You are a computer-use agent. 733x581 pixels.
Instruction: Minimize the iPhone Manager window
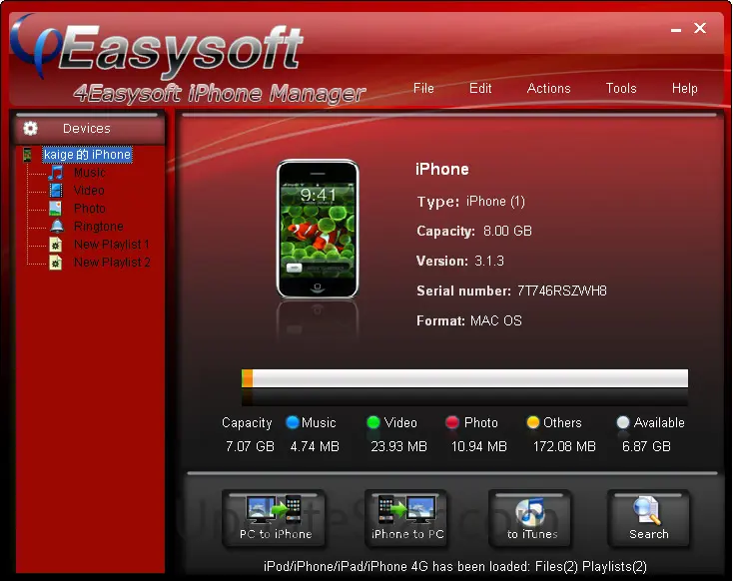click(675, 30)
